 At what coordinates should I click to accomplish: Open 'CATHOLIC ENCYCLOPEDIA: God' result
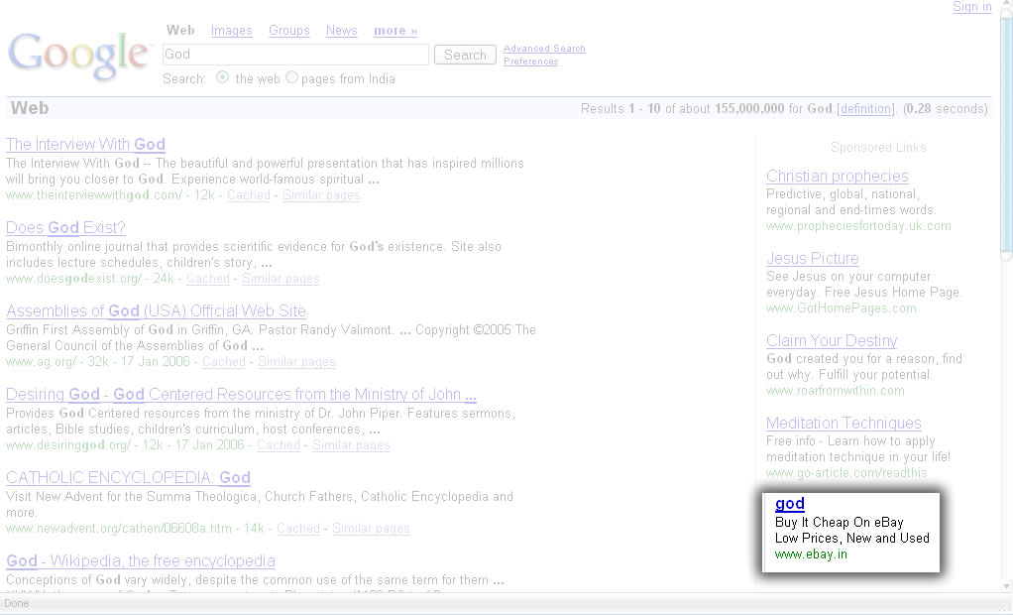tap(128, 478)
